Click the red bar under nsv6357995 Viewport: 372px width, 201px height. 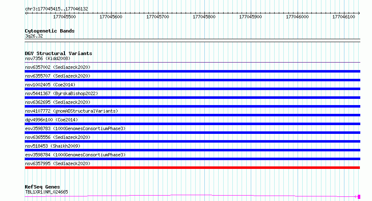192,168
